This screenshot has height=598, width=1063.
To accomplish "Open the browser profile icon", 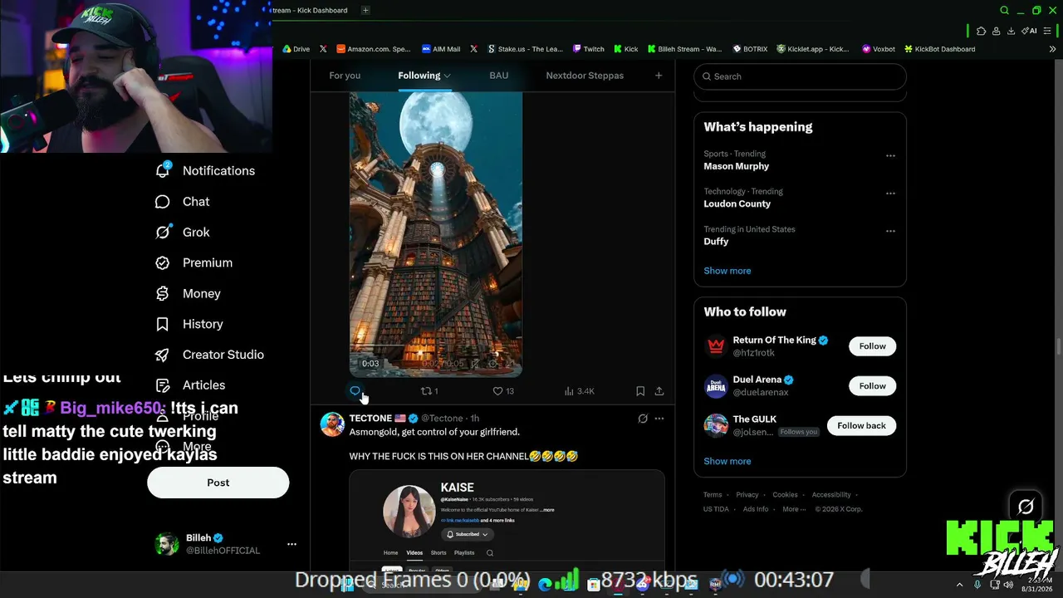I will pyautogui.click(x=996, y=31).
